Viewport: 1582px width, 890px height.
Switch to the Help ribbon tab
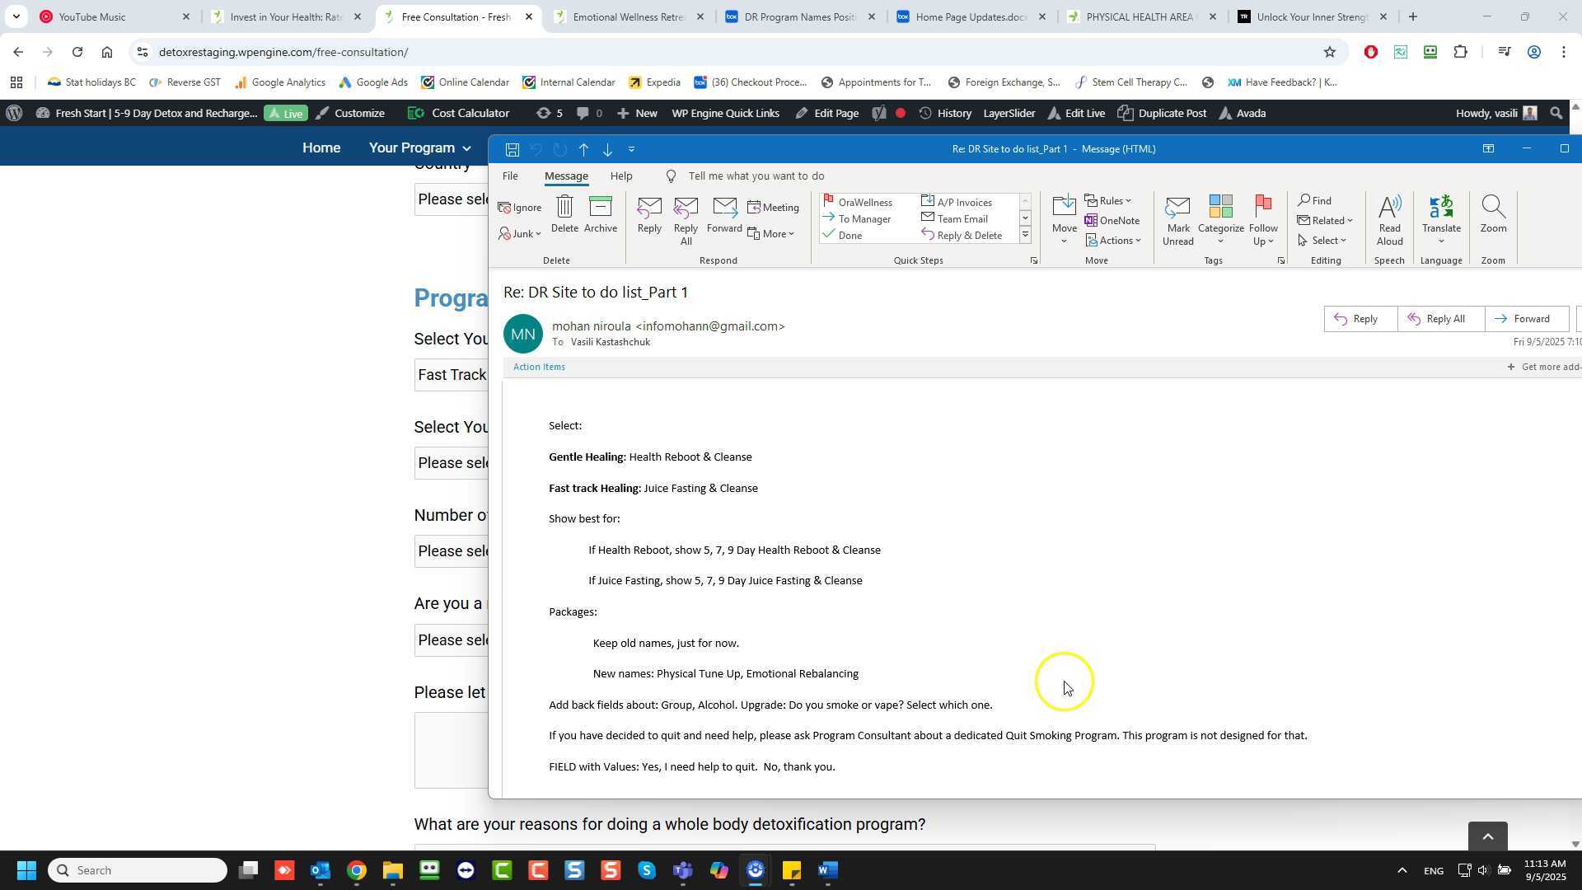(621, 176)
